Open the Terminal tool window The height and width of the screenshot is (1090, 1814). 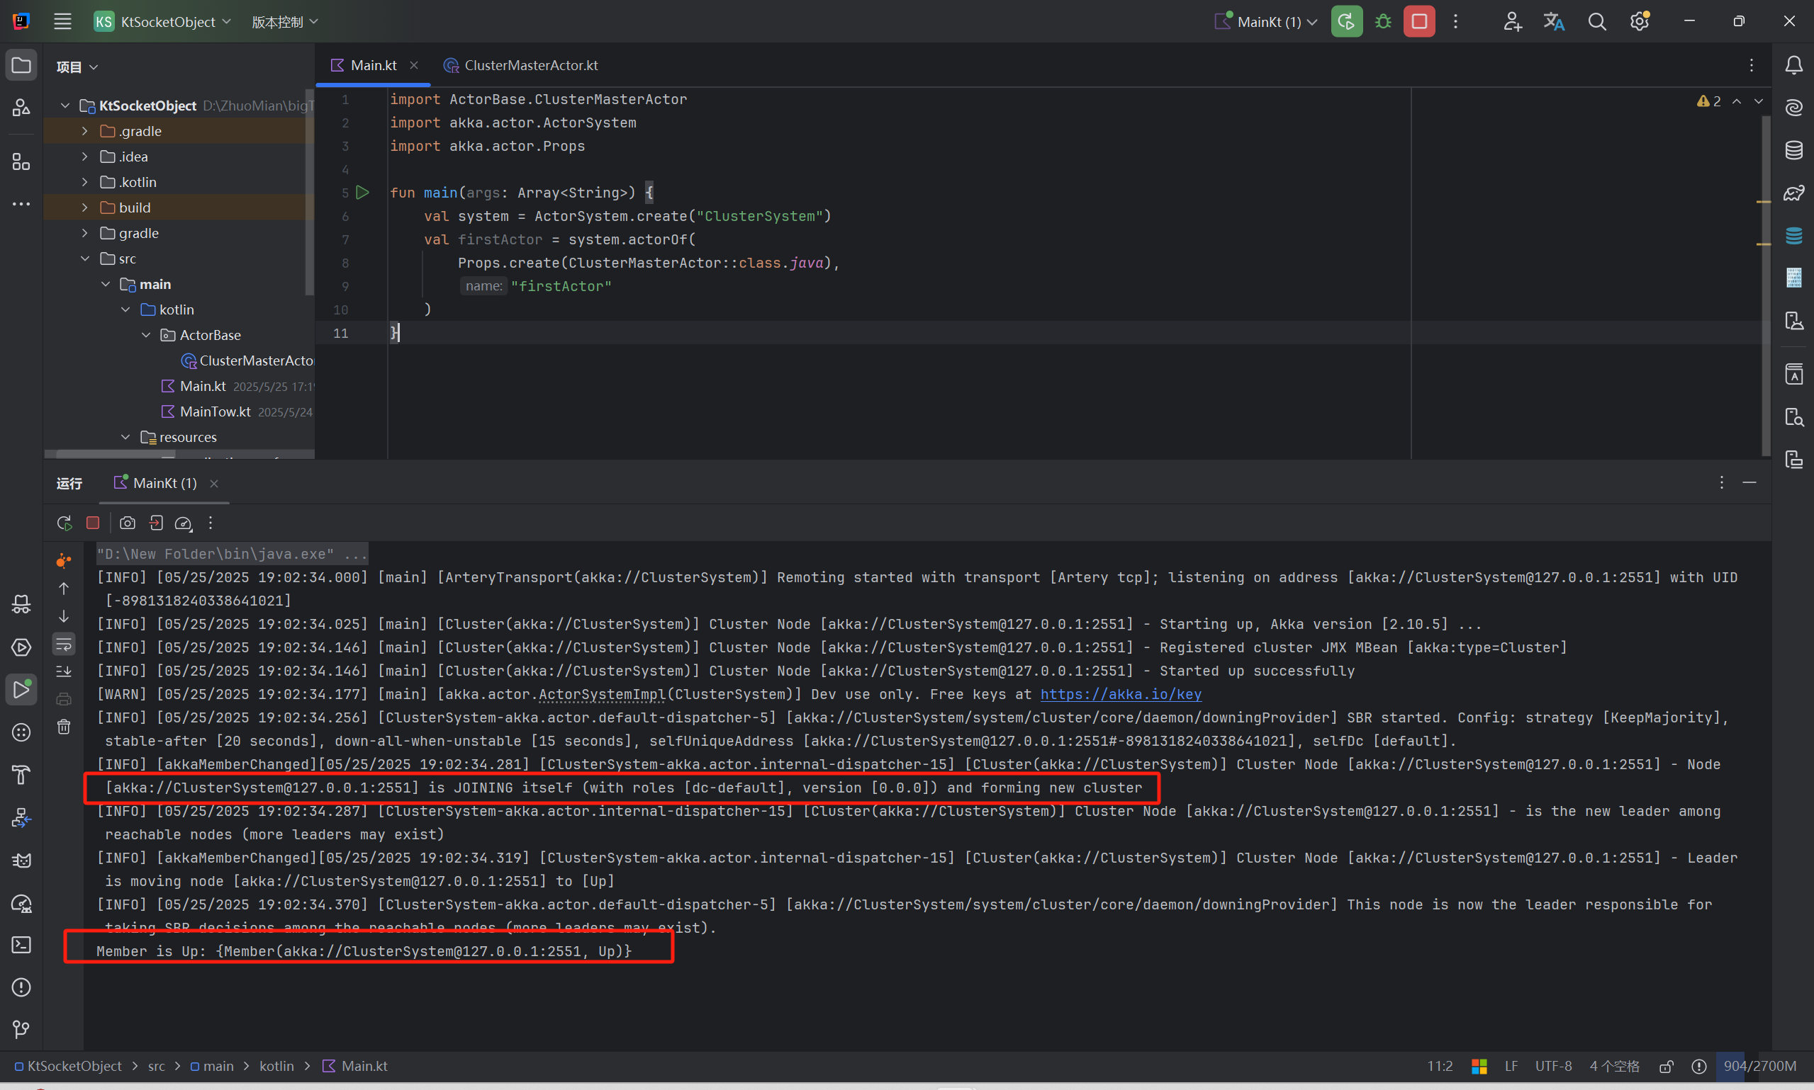[x=21, y=945]
